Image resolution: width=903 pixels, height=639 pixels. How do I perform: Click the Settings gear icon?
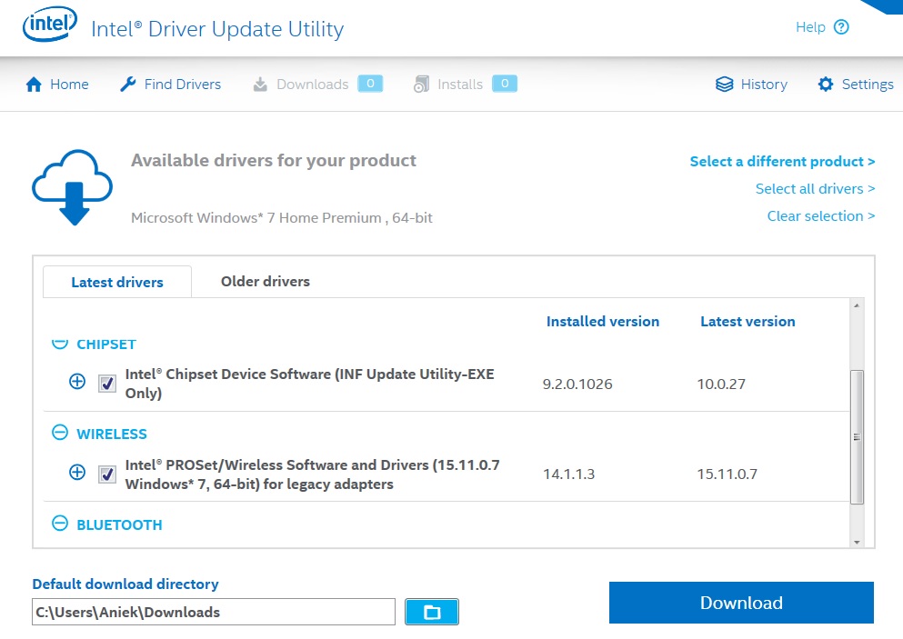[826, 84]
